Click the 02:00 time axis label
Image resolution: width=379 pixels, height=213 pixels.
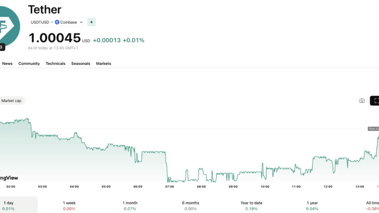pos(10,186)
